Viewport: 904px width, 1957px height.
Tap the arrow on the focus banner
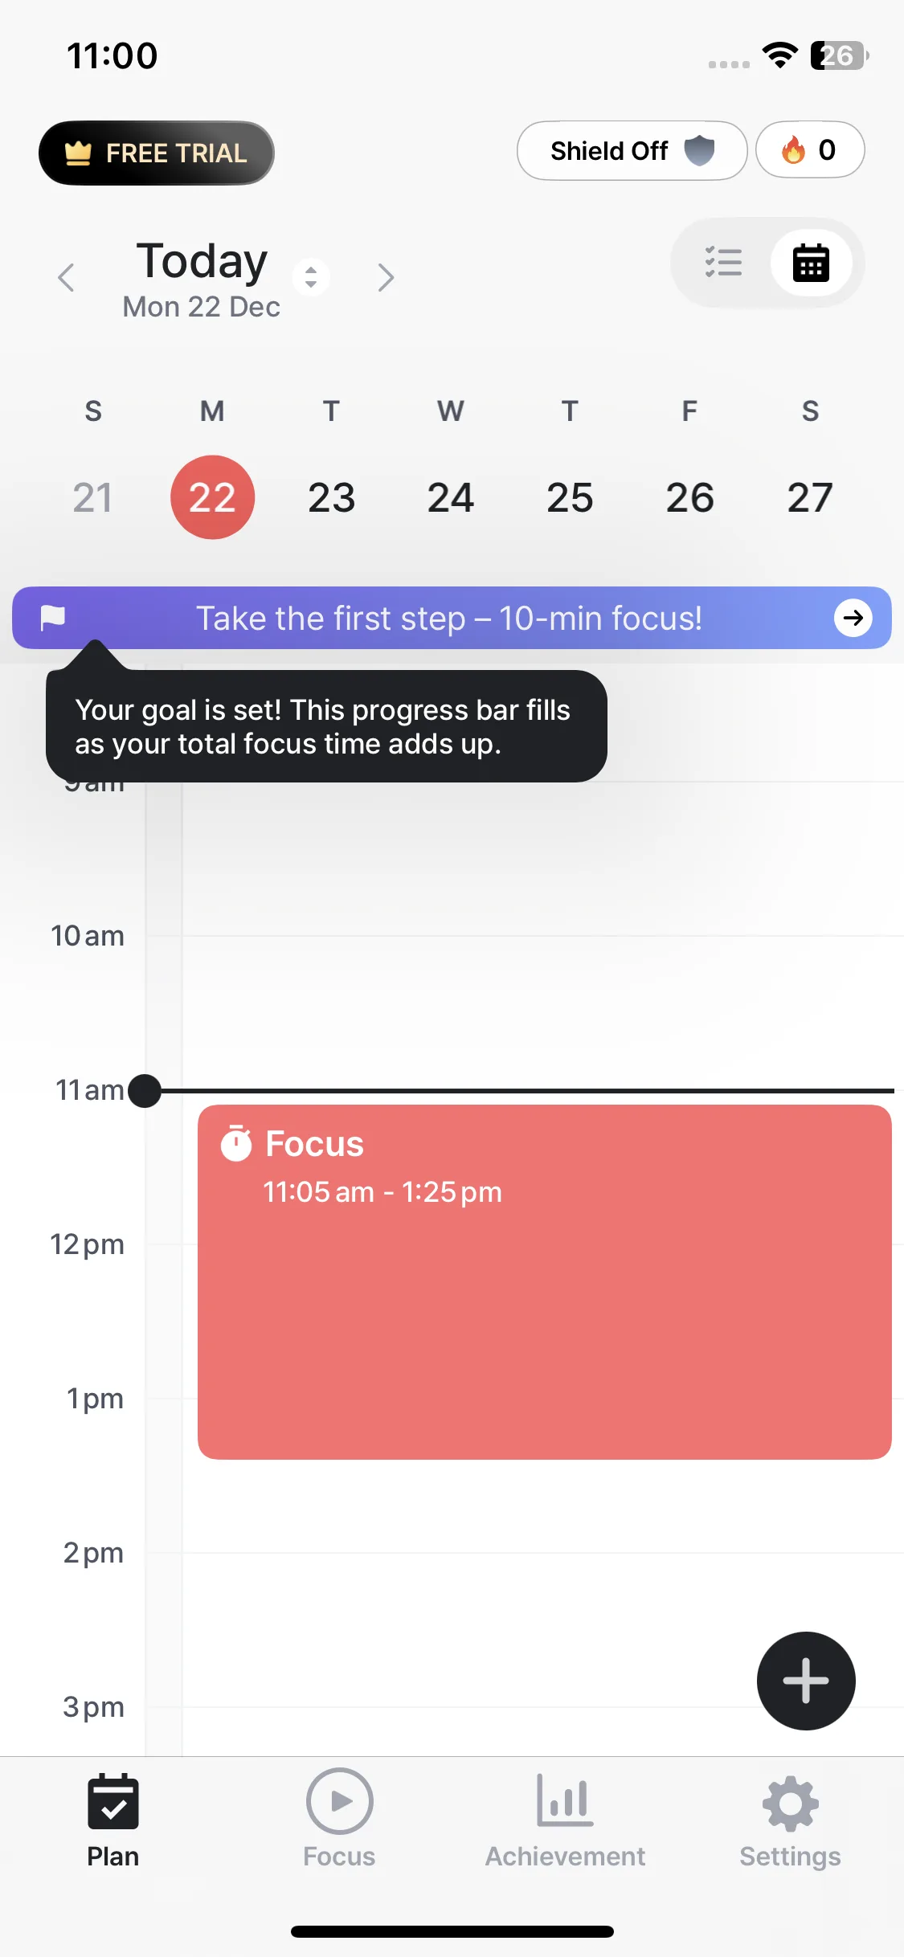point(853,618)
